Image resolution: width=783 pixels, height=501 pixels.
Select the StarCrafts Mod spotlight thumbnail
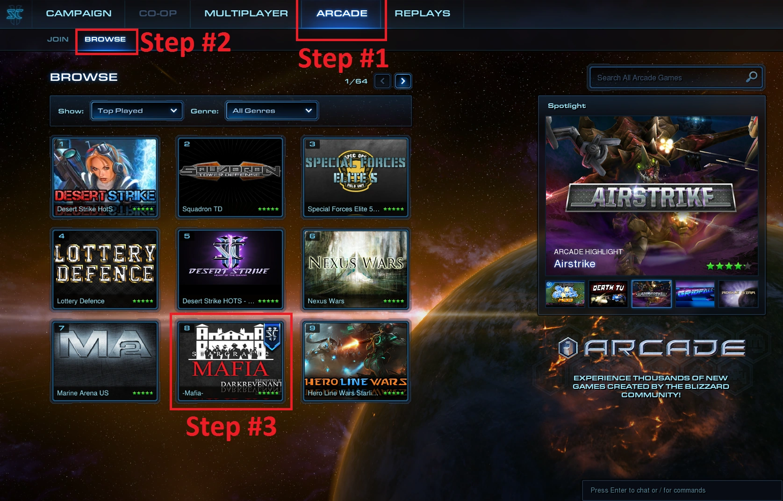[x=565, y=294]
